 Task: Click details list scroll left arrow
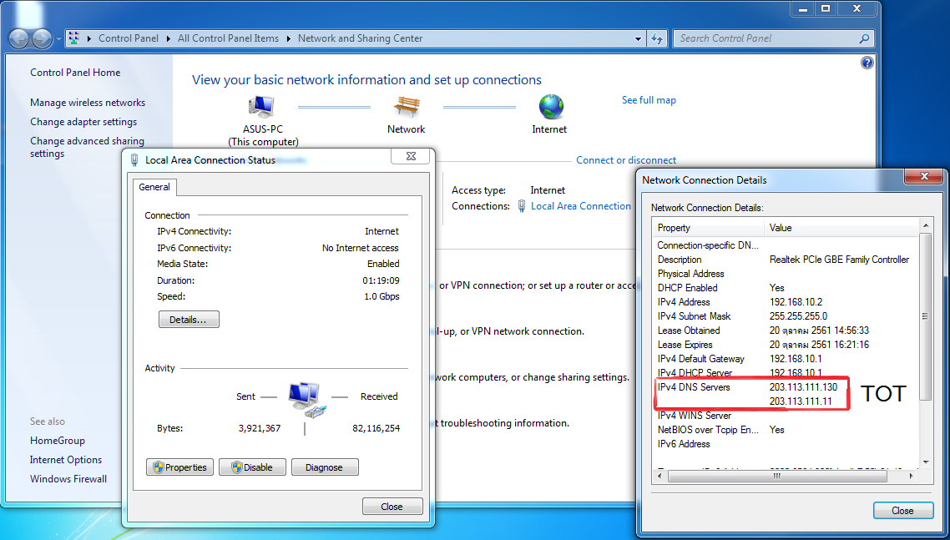(x=659, y=477)
